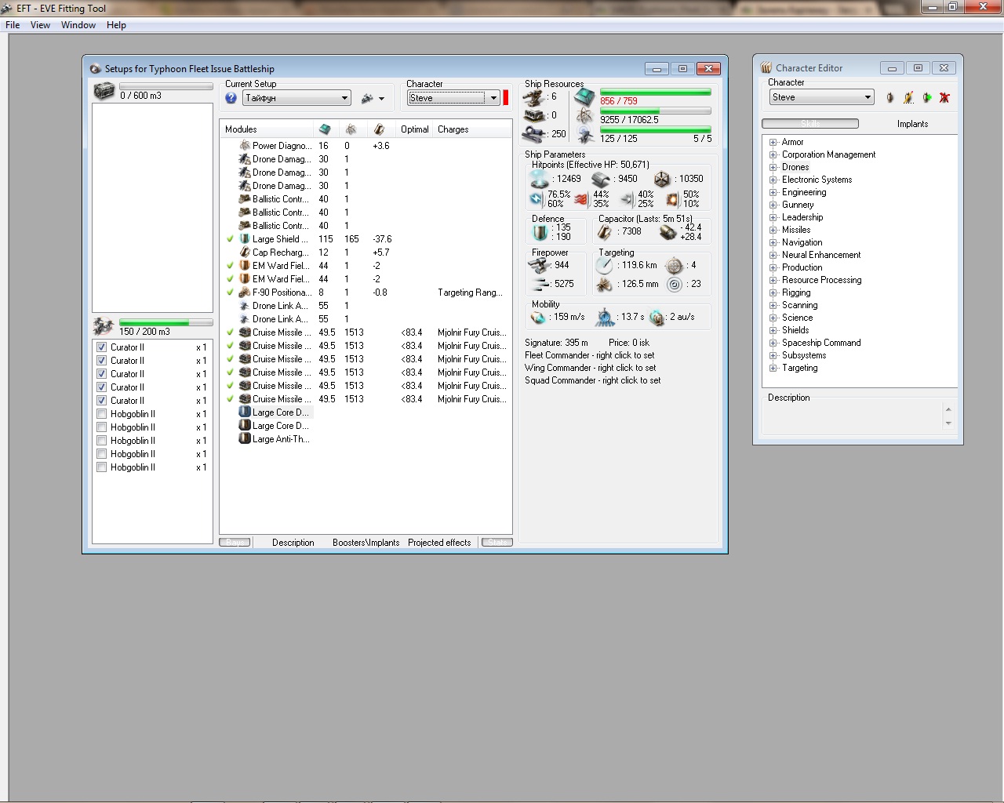Toggle the third Curator II drone checkbox

(101, 374)
